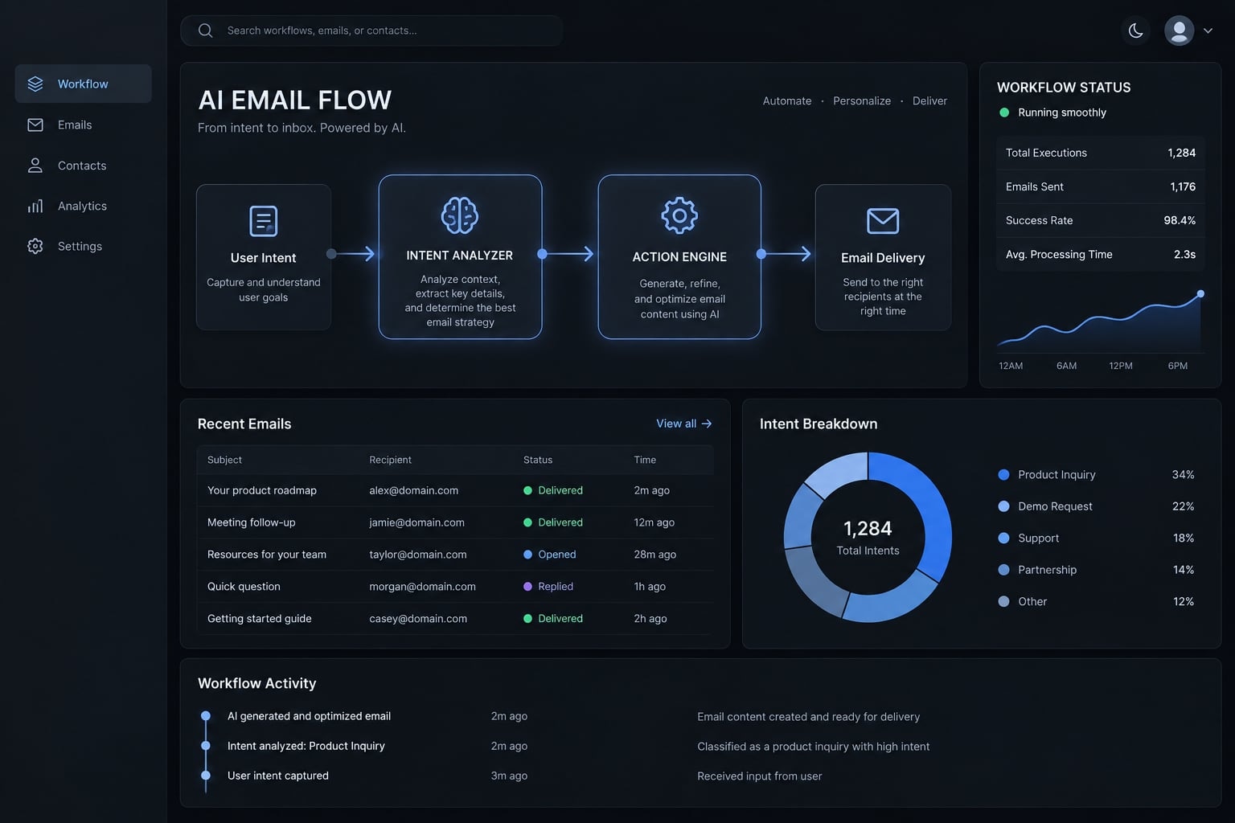Select the 'Your product roadmap' email subject
Screen dimensions: 1235x823
(262, 490)
